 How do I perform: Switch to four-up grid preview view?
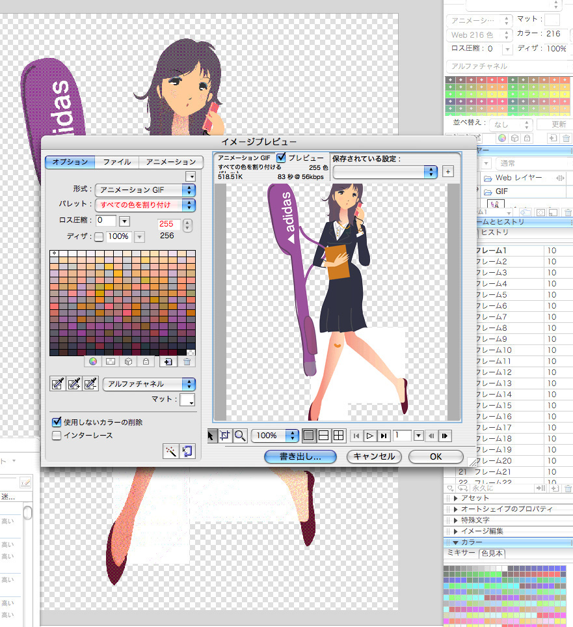point(338,436)
